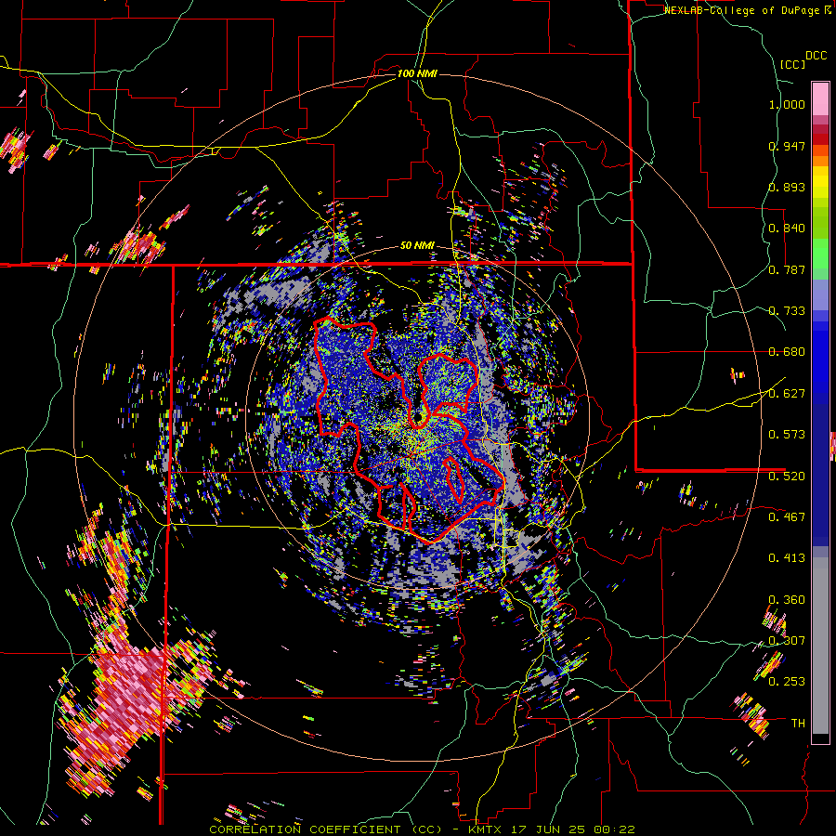Click the 0.573 value on the color scale
The width and height of the screenshot is (836, 836).
pos(787,435)
